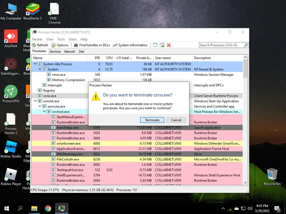The width and height of the screenshot is (286, 214).
Task: Click volume speaker tray icon
Action: (250, 208)
